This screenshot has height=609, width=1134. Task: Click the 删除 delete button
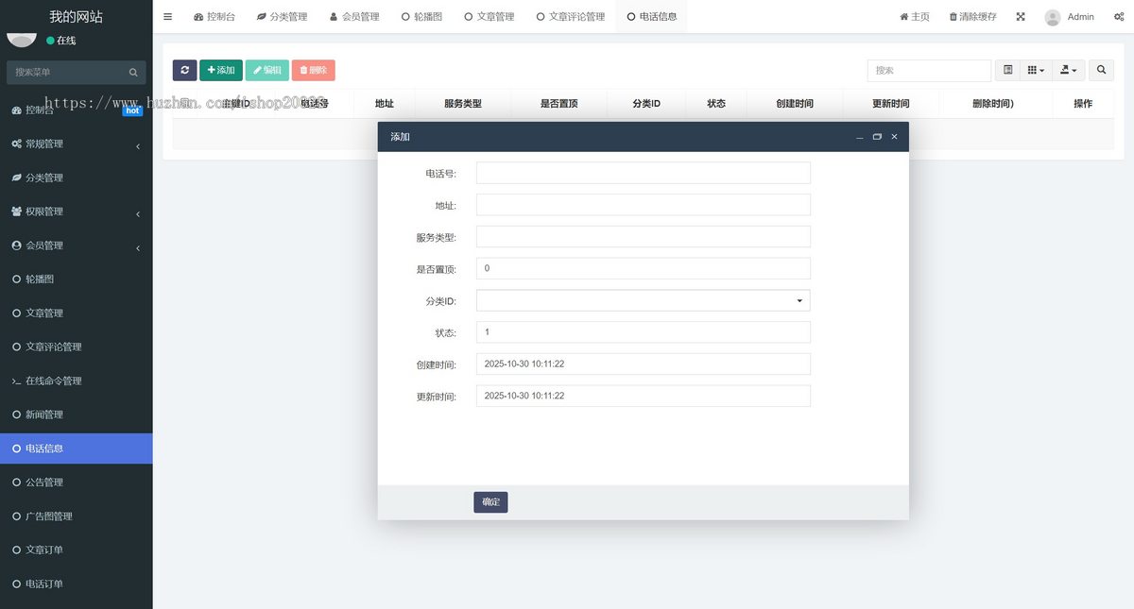tap(314, 70)
